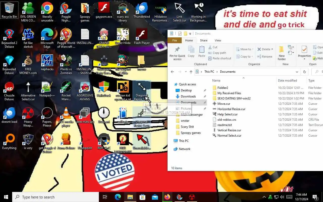Open the Recycle Bin desktop icon

click(9, 11)
